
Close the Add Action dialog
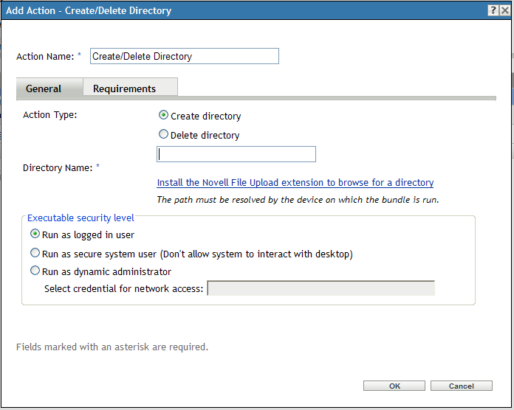504,11
